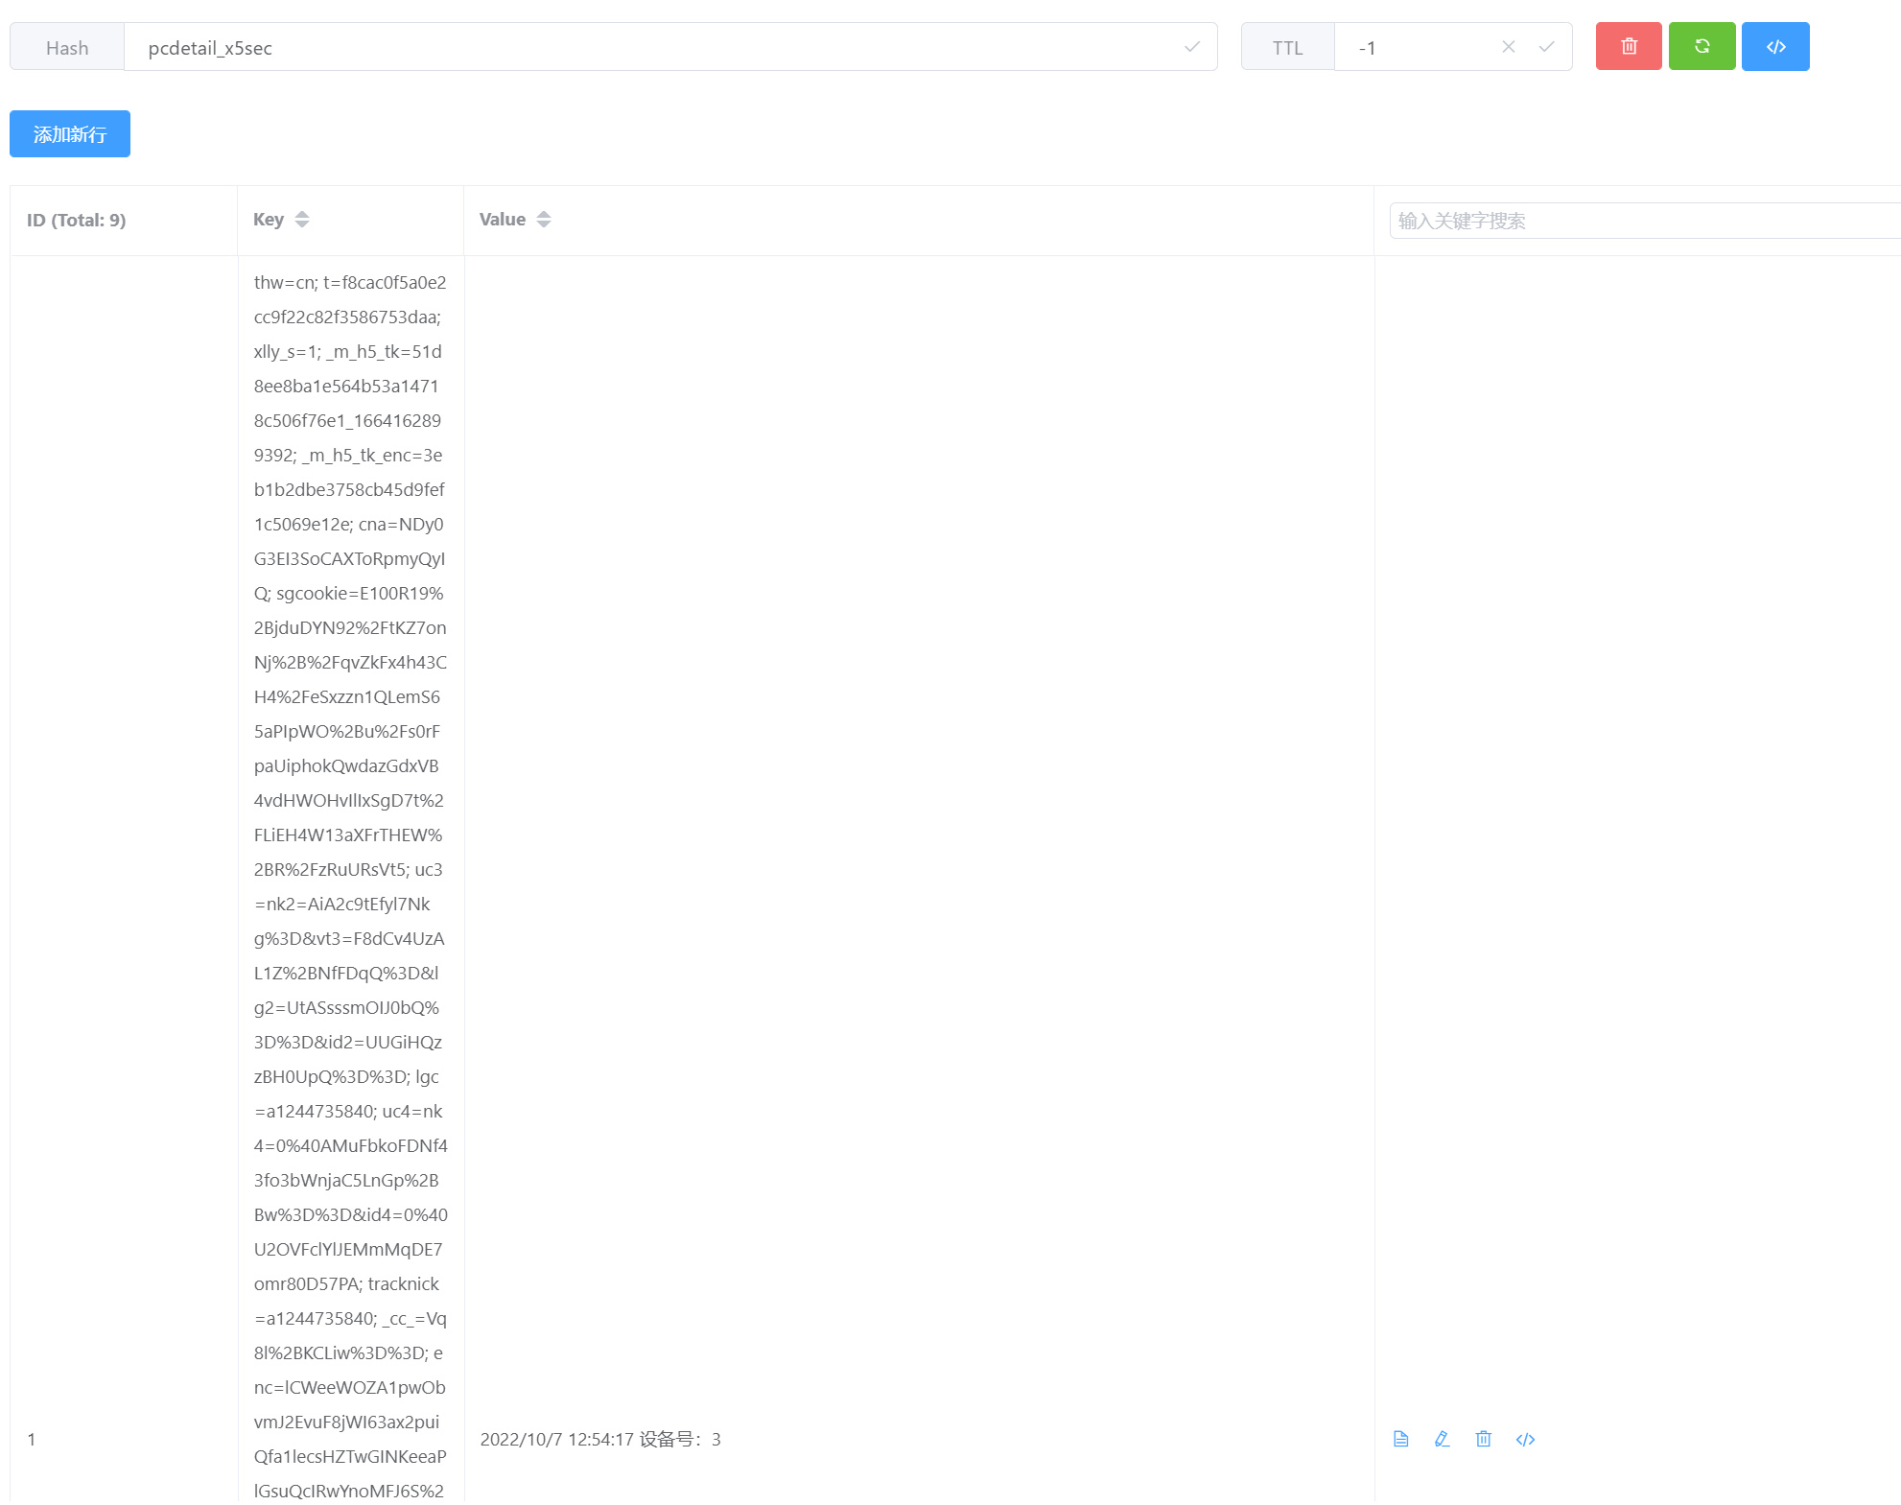Viewport: 1901px width, 1505px height.
Task: Refresh the pcdetail_x5sec key data
Action: 1702,45
